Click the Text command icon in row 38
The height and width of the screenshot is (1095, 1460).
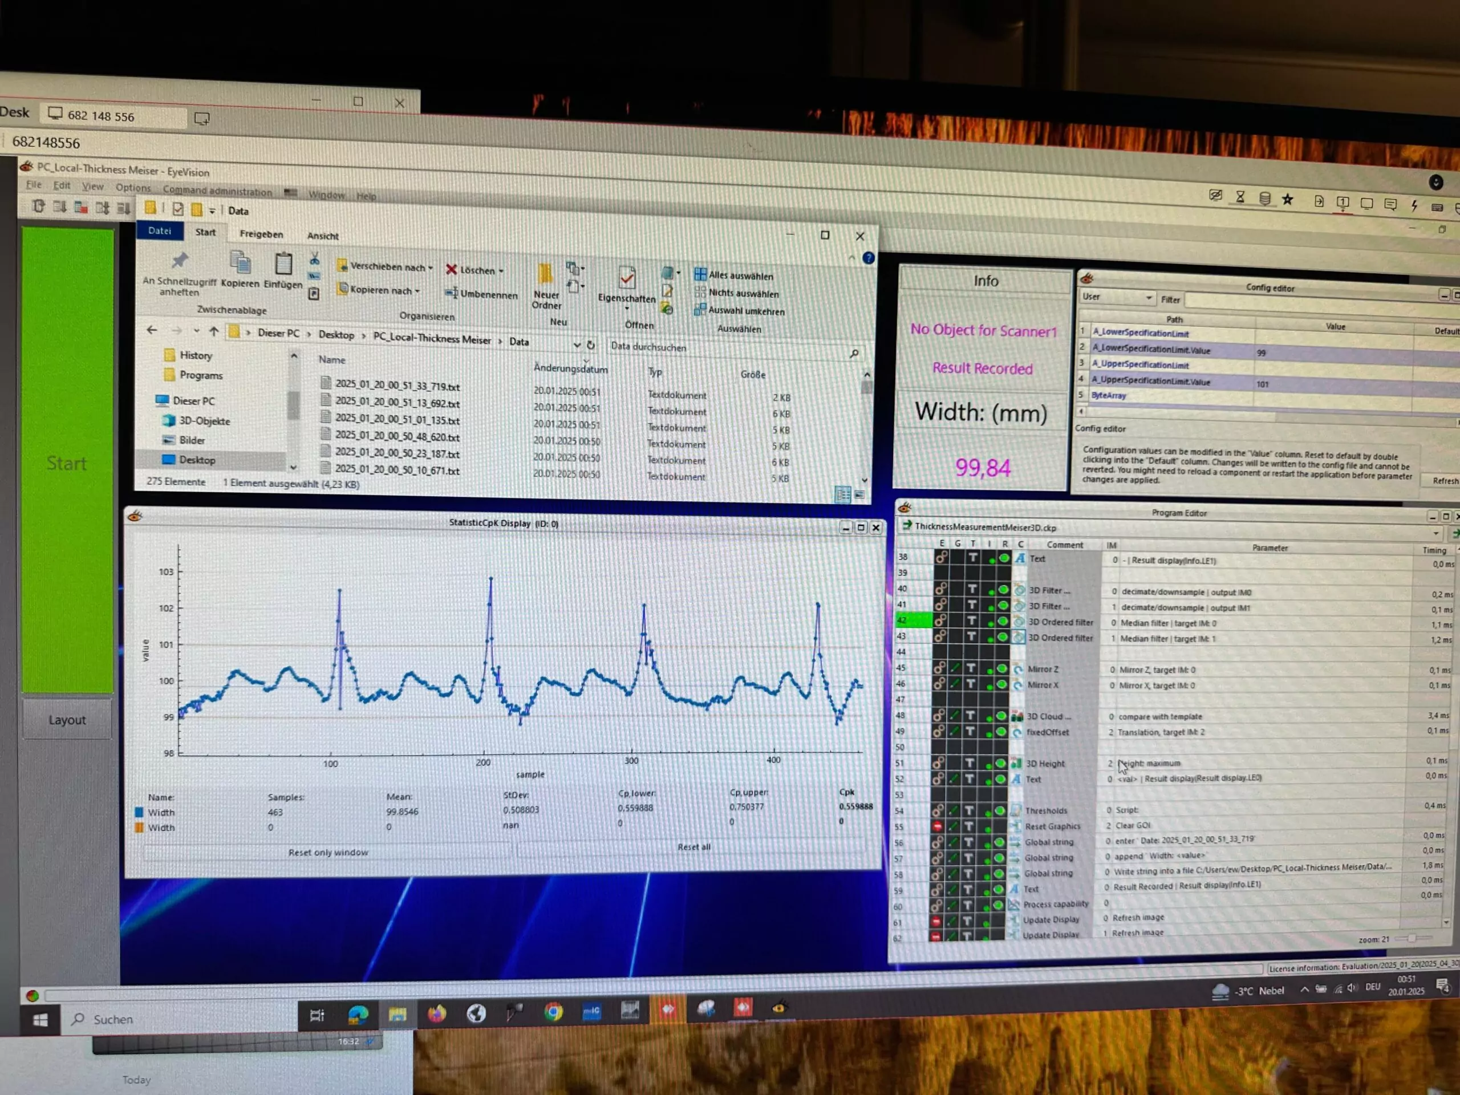click(1020, 558)
